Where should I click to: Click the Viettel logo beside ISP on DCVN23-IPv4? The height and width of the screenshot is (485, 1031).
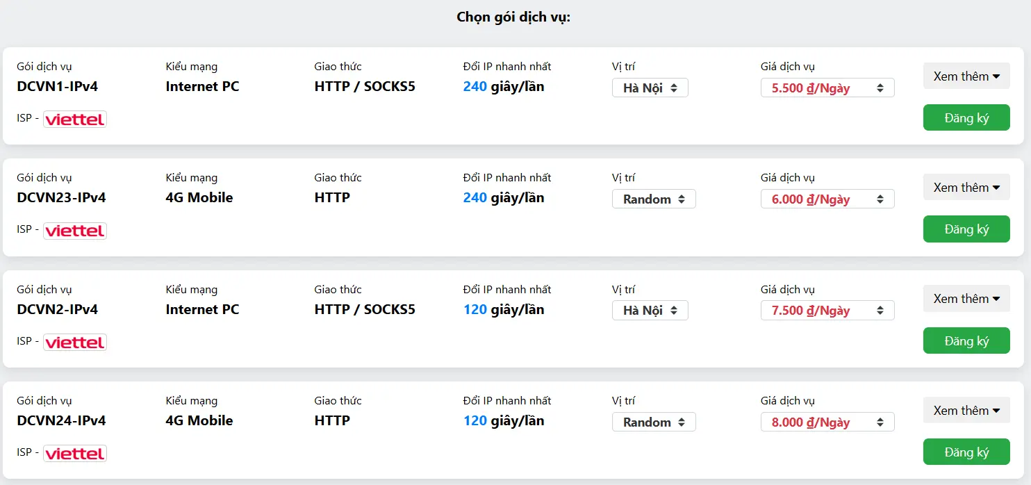click(x=74, y=230)
